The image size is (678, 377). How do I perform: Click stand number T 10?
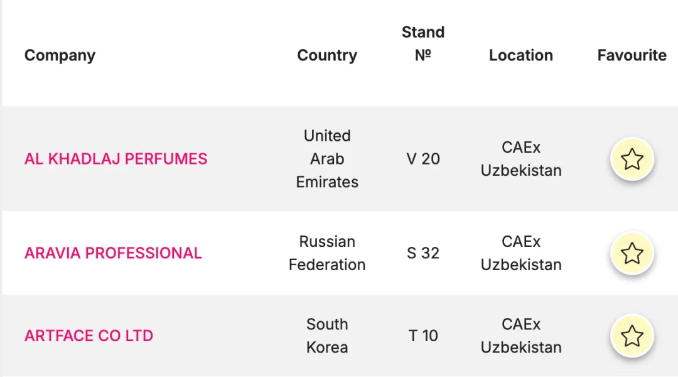click(423, 336)
